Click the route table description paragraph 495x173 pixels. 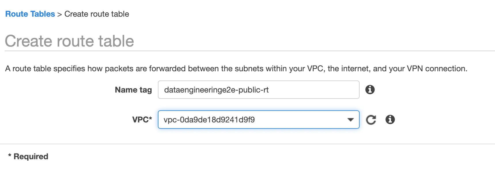[x=236, y=69]
